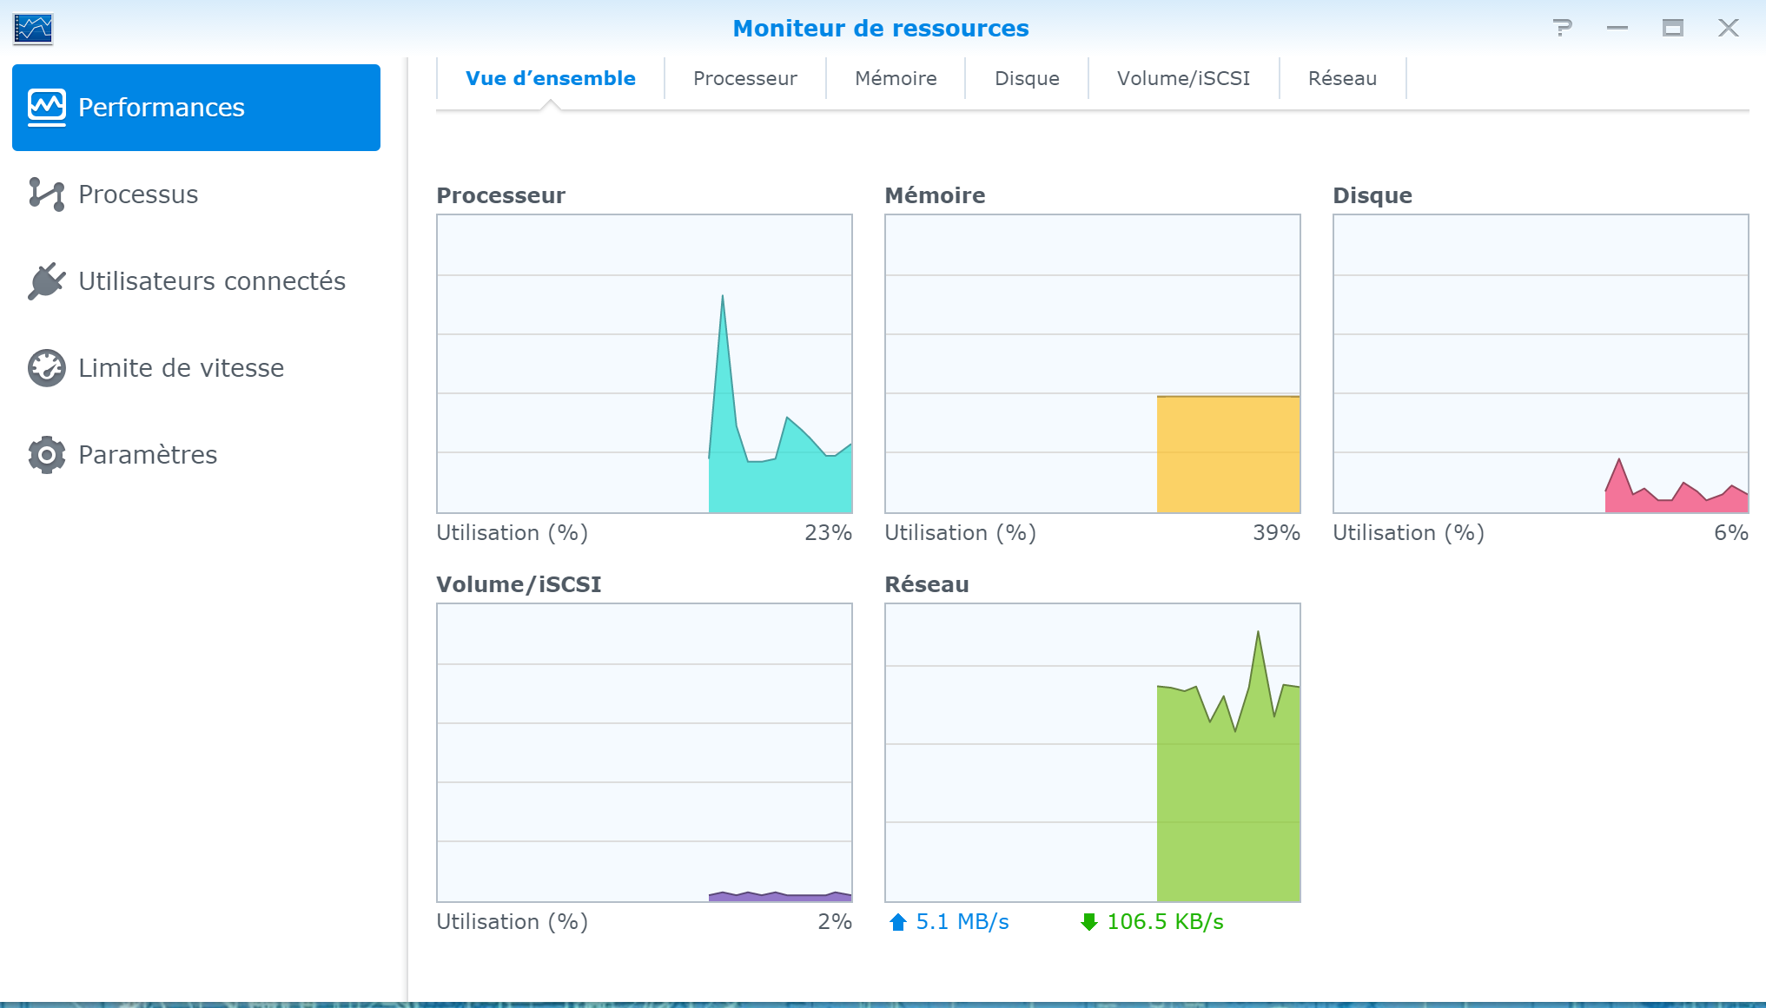Viewport: 1766px width, 1008px height.
Task: Click the Performances waveform icon in sidebar
Action: [x=47, y=108]
